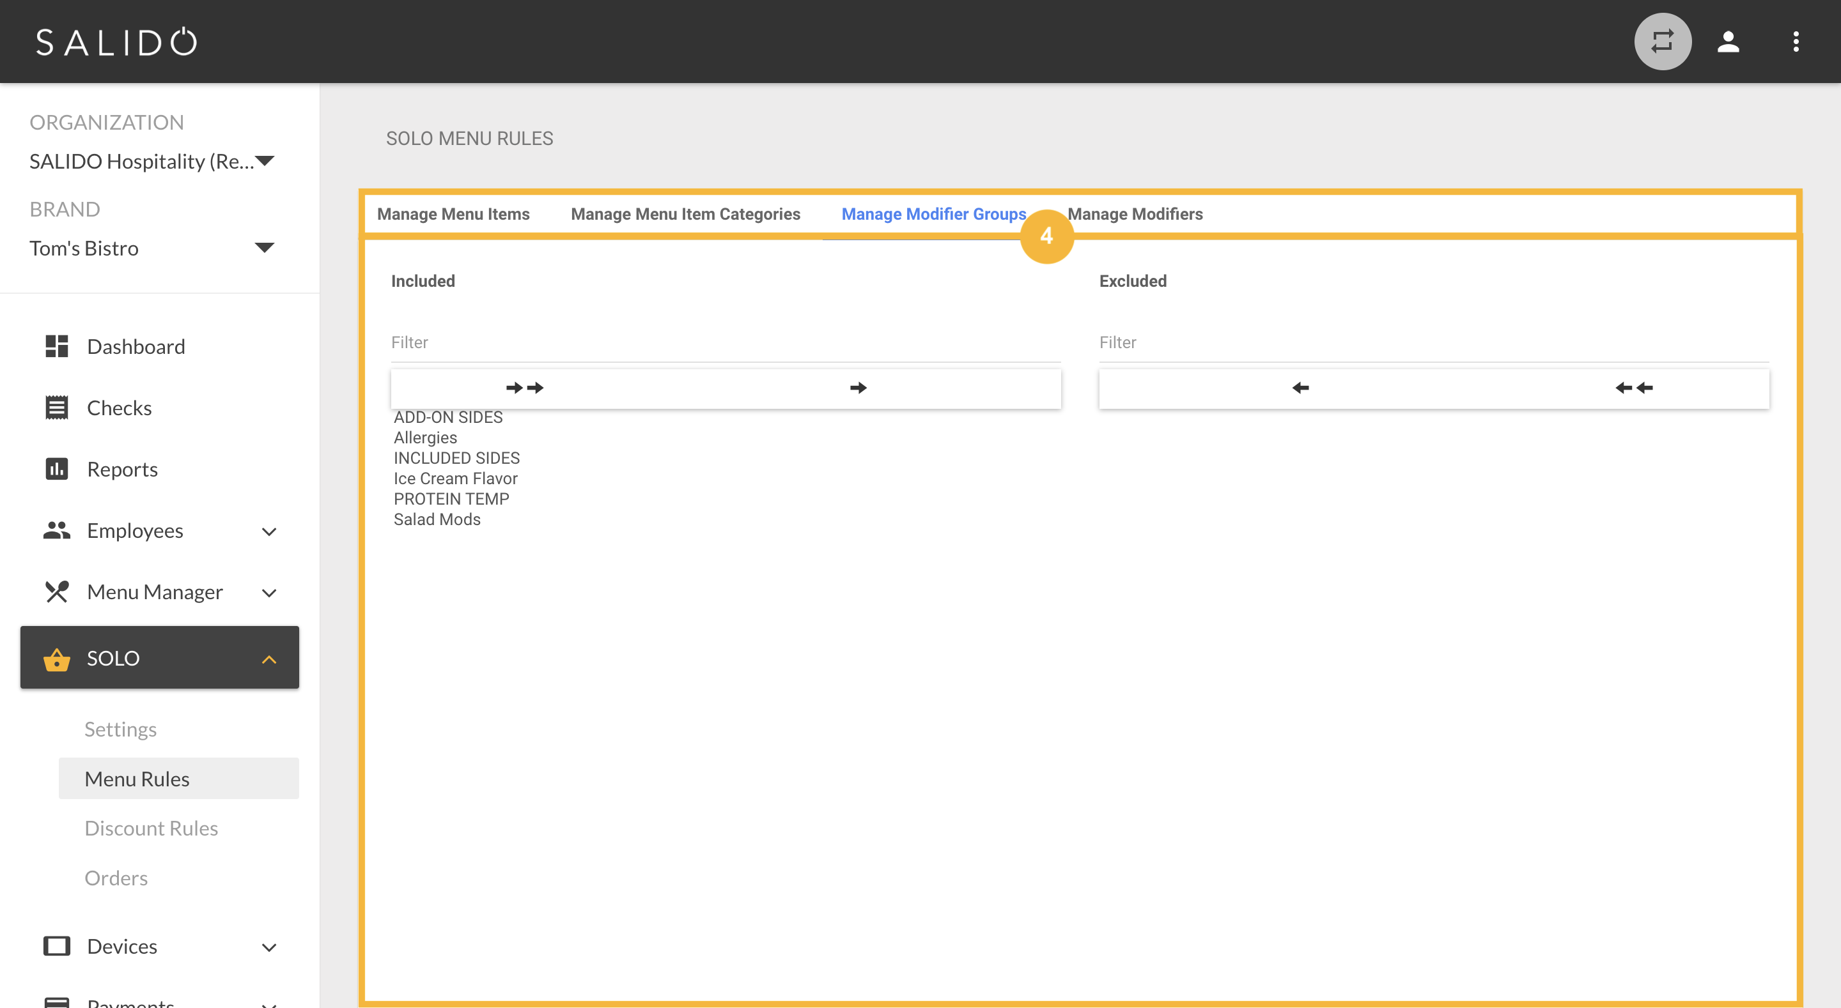Select Salad Mods in Included list
1841x1008 pixels.
(x=437, y=519)
